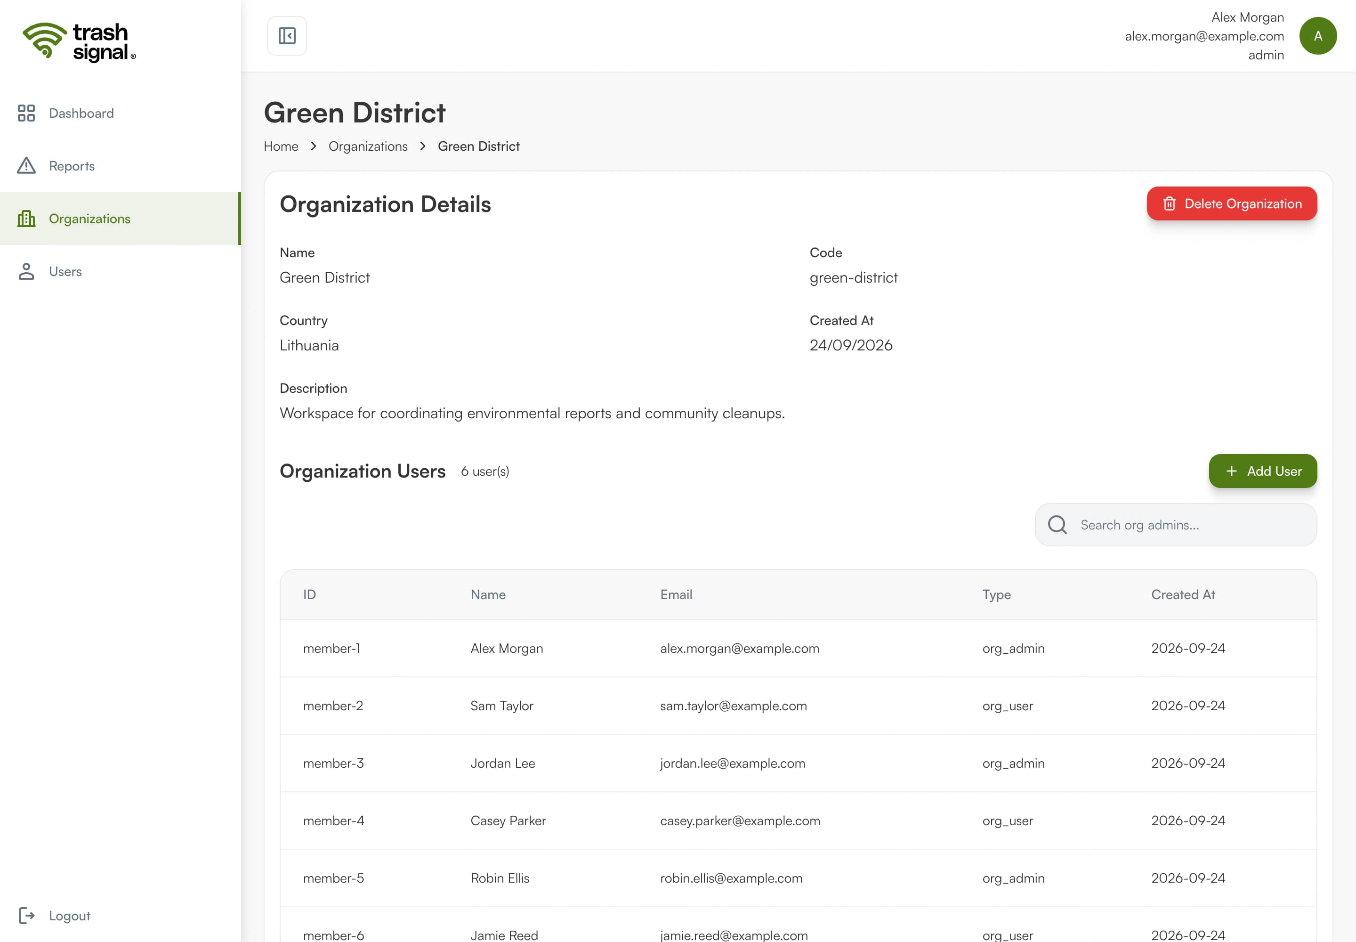Click the Name column header in users table

point(488,594)
